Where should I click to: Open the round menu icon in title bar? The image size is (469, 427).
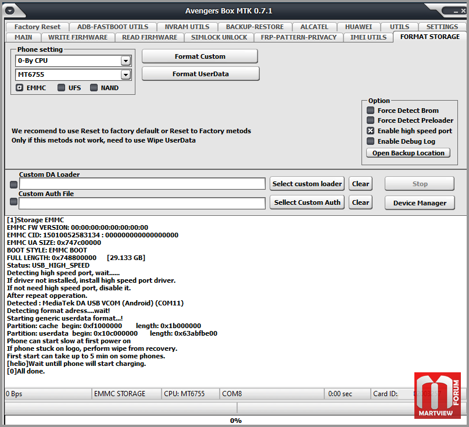(x=9, y=11)
